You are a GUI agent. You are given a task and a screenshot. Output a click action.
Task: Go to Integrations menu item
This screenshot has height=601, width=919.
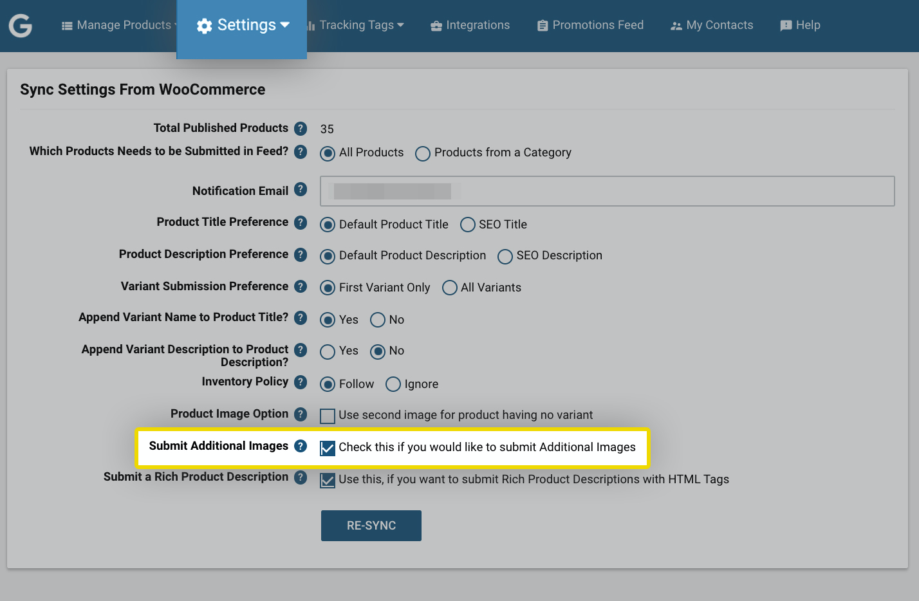point(470,25)
